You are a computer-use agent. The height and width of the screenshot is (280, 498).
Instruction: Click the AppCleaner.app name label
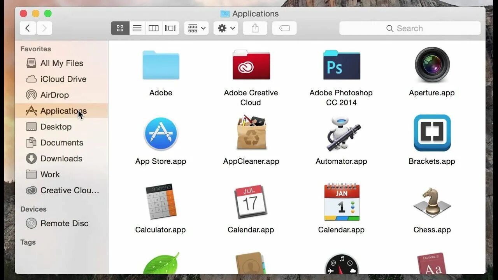(251, 161)
